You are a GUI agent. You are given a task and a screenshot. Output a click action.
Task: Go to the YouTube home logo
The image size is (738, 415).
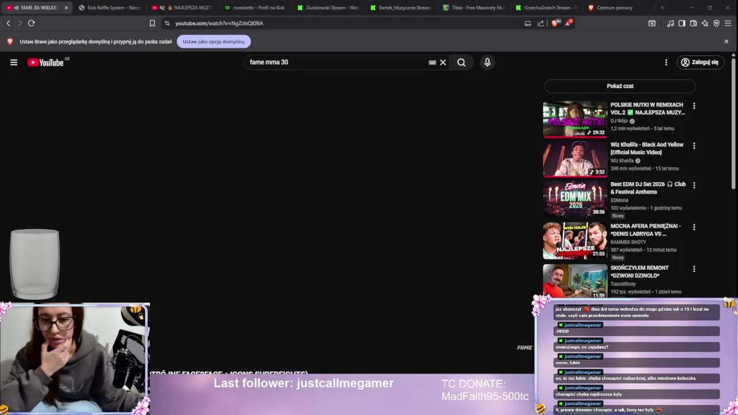[x=46, y=62]
